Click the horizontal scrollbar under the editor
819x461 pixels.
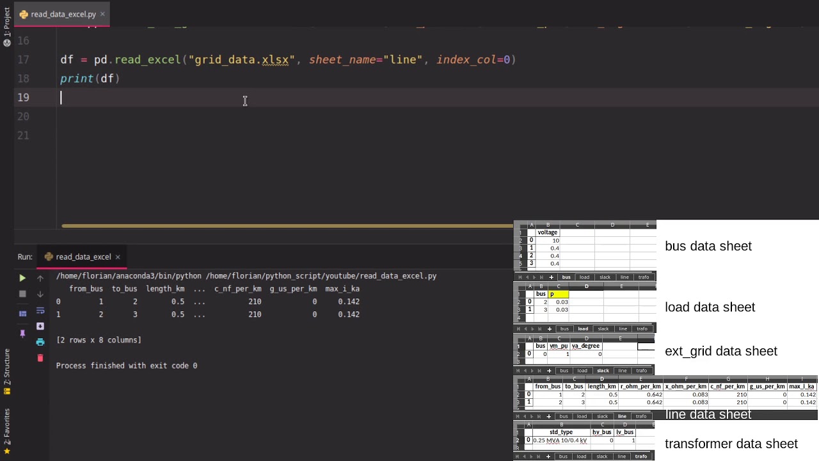[287, 225]
